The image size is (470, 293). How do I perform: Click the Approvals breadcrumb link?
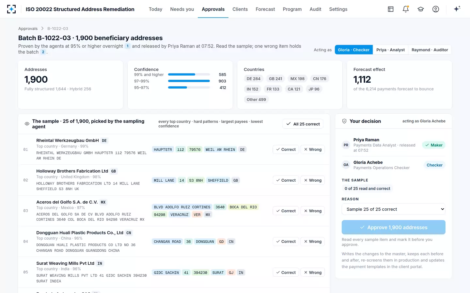[x=28, y=29]
